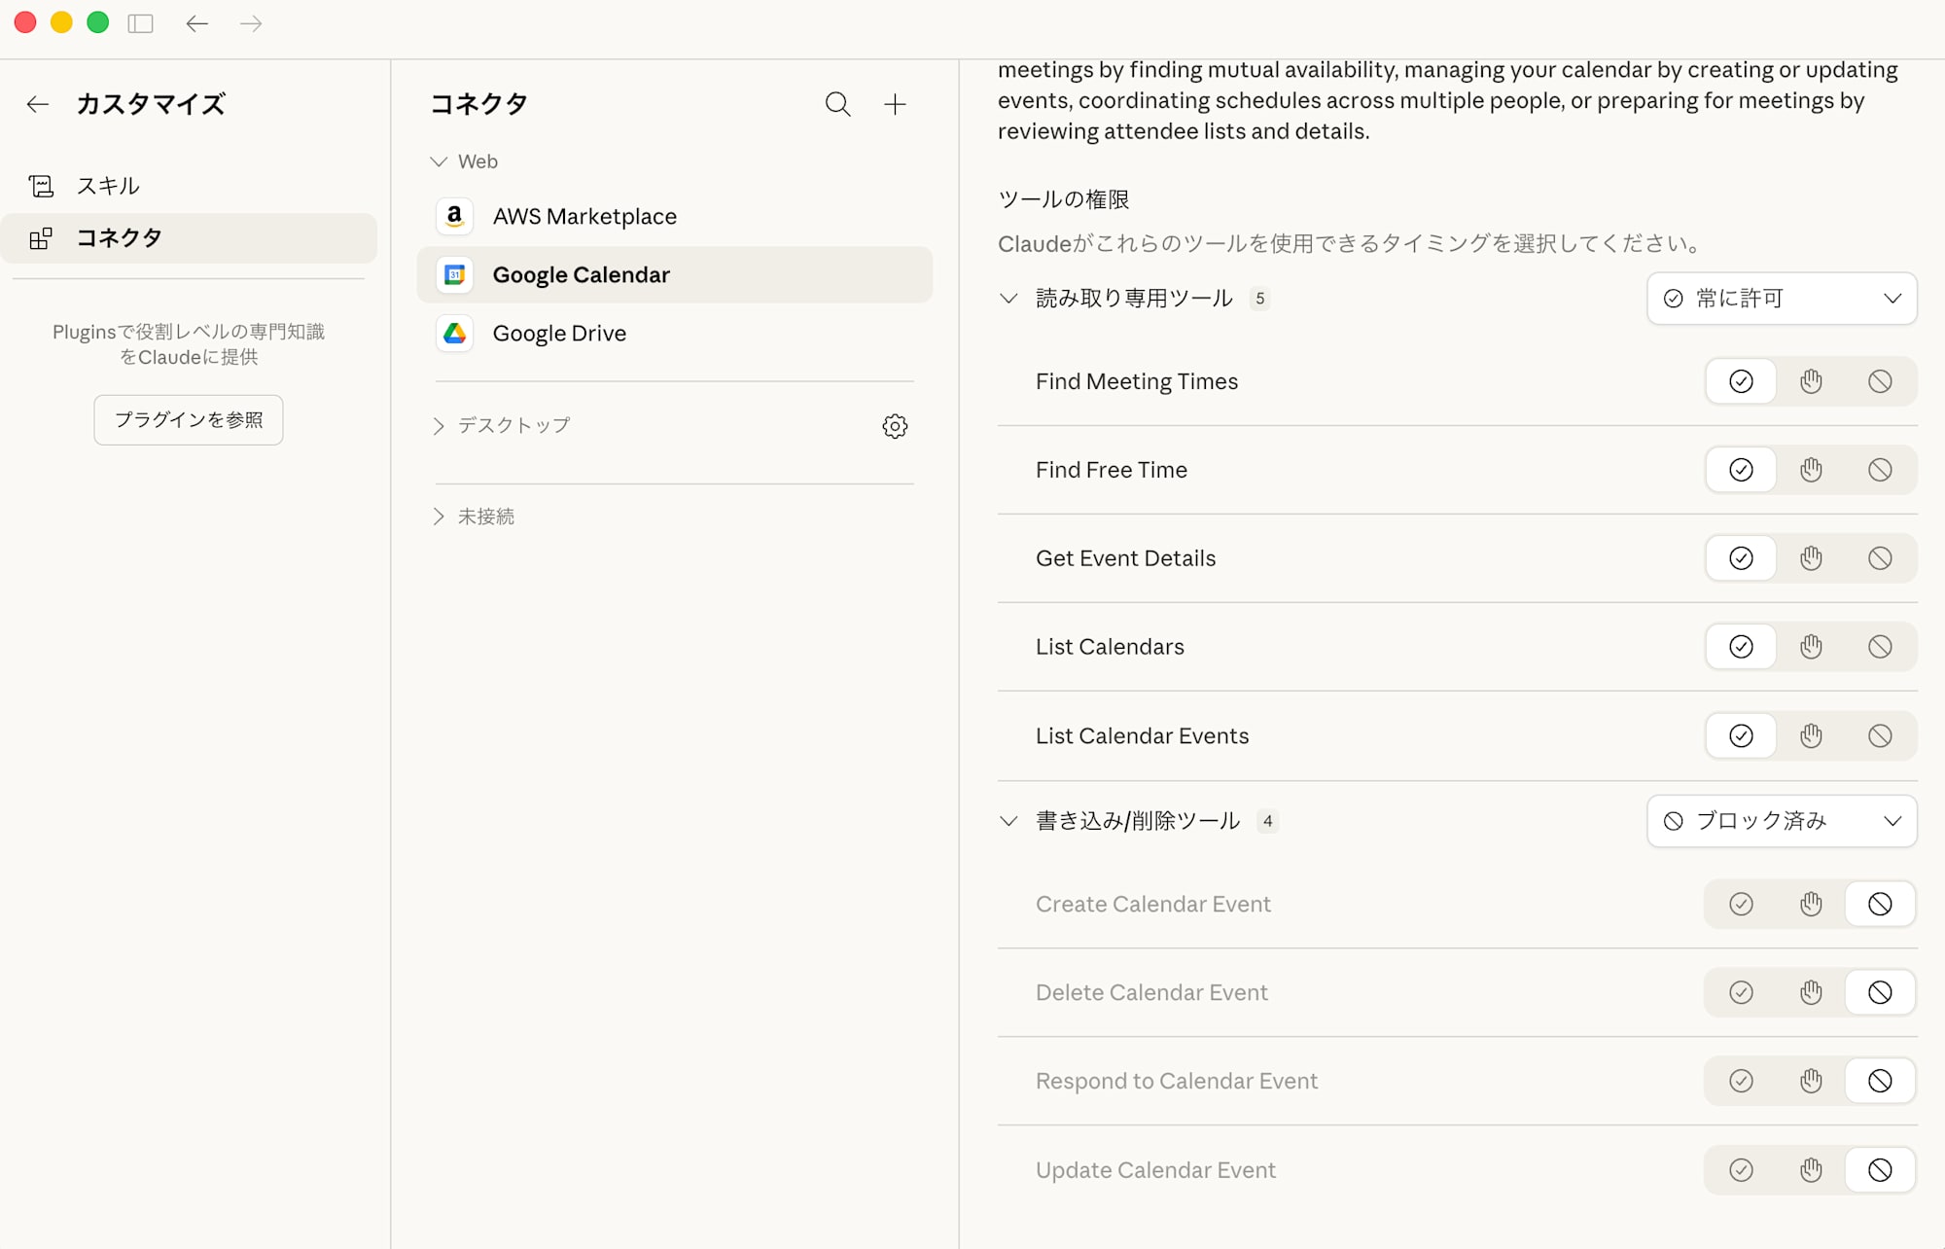
Task: Block the List Calendars tool
Action: coord(1879,646)
